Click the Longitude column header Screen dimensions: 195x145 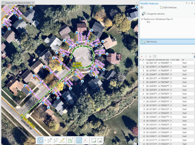point(151,60)
